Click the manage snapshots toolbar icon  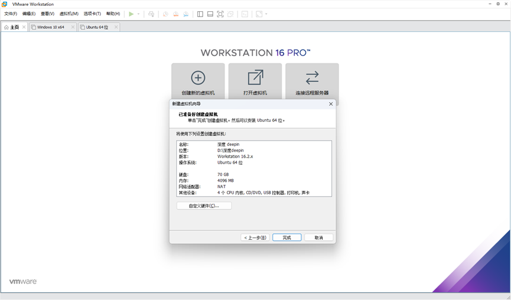pyautogui.click(x=185, y=14)
